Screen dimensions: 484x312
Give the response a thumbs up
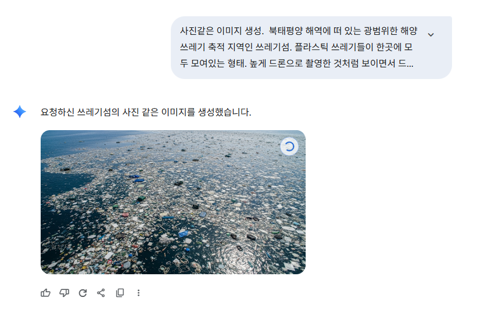tap(45, 293)
